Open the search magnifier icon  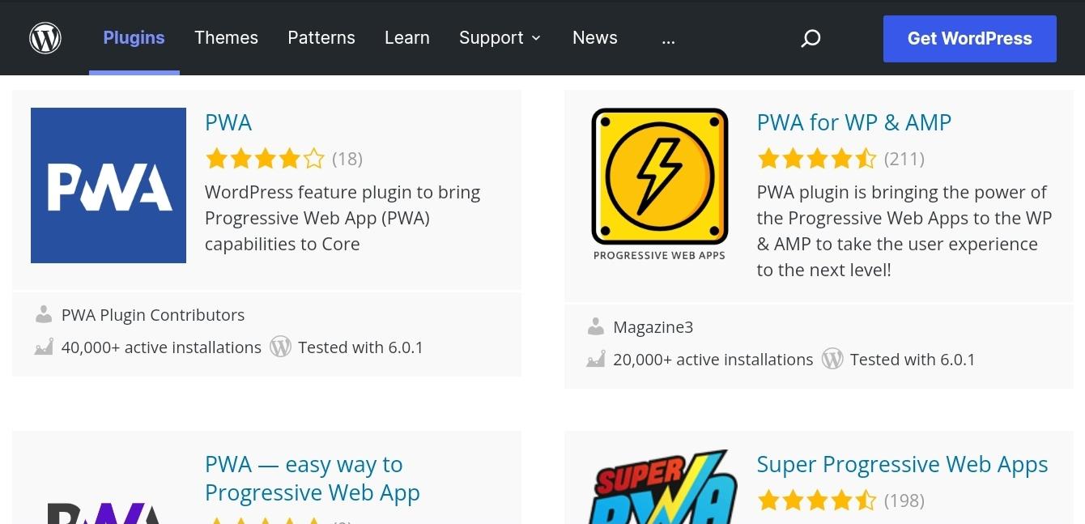(811, 38)
